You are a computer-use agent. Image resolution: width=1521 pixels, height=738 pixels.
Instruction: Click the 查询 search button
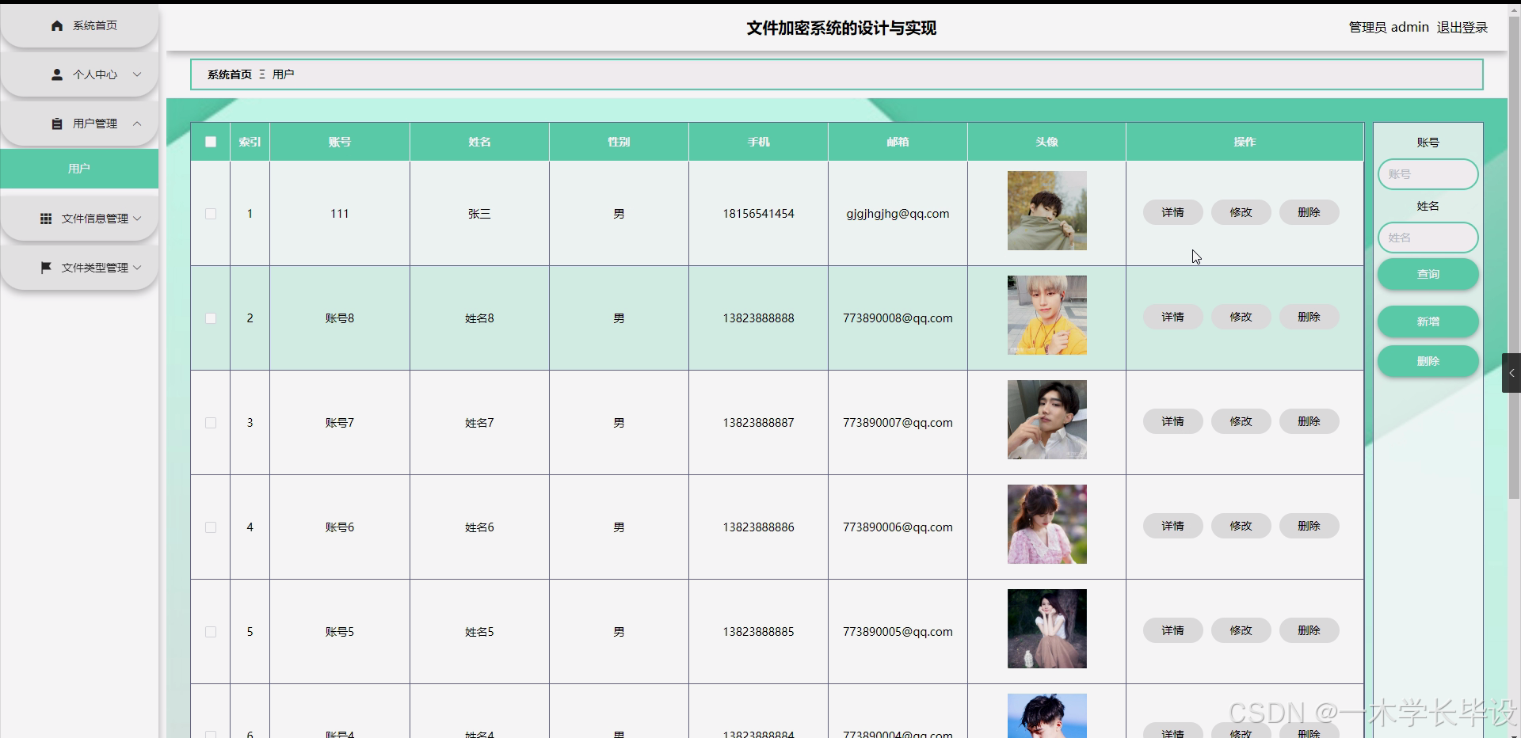pyautogui.click(x=1428, y=274)
